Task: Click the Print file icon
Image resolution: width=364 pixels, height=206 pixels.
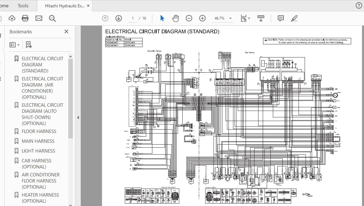Action: pos(25,18)
